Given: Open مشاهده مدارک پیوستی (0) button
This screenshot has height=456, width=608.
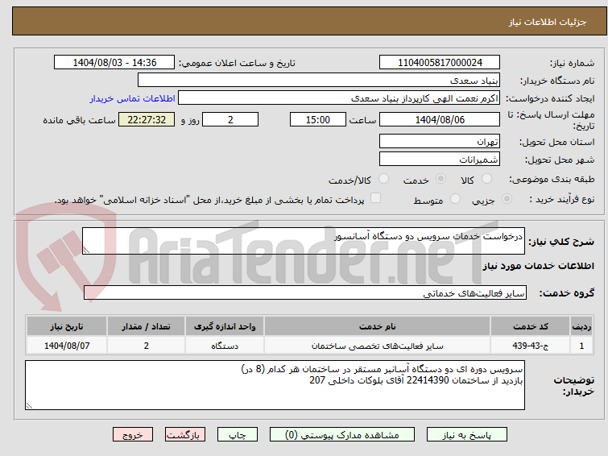Looking at the screenshot, I should pos(342,435).
